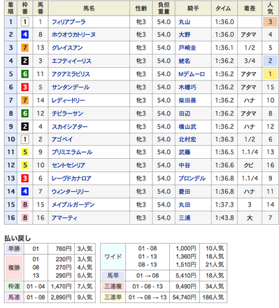This screenshot has height=308, width=279.
Task: Open horse link ウィンターリリー
Action: [x=71, y=192]
